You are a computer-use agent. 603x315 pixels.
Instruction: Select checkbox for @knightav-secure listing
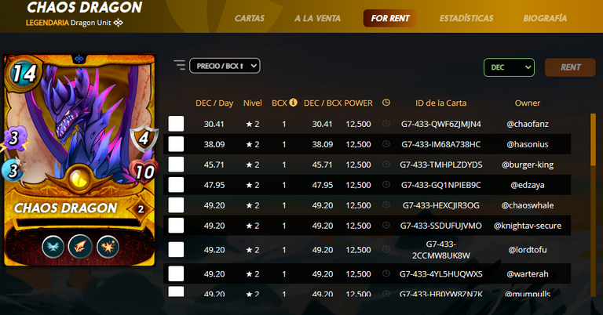176,226
